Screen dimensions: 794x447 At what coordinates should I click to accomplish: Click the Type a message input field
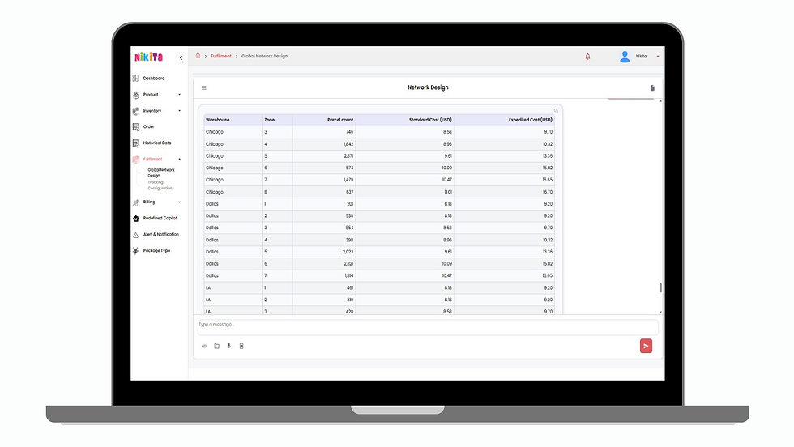[428, 327]
